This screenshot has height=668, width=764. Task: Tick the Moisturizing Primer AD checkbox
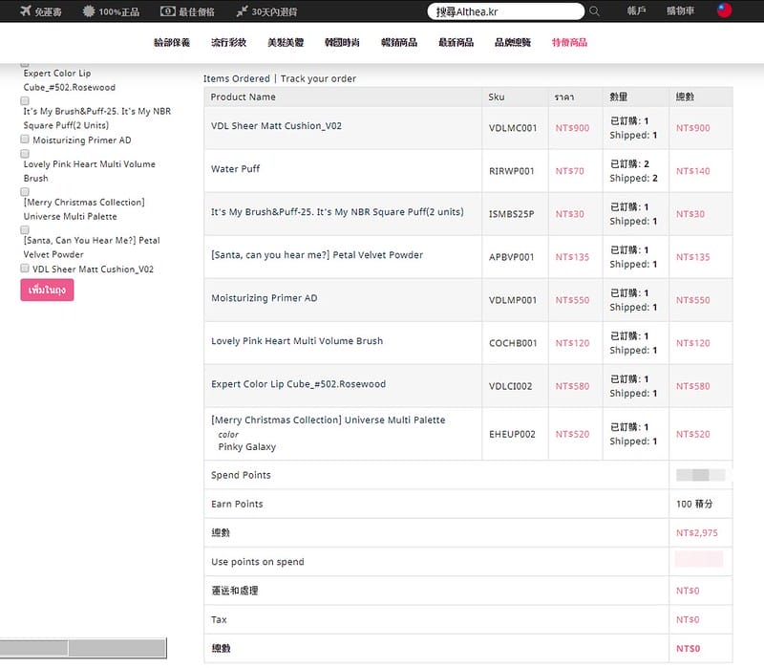pyautogui.click(x=25, y=140)
